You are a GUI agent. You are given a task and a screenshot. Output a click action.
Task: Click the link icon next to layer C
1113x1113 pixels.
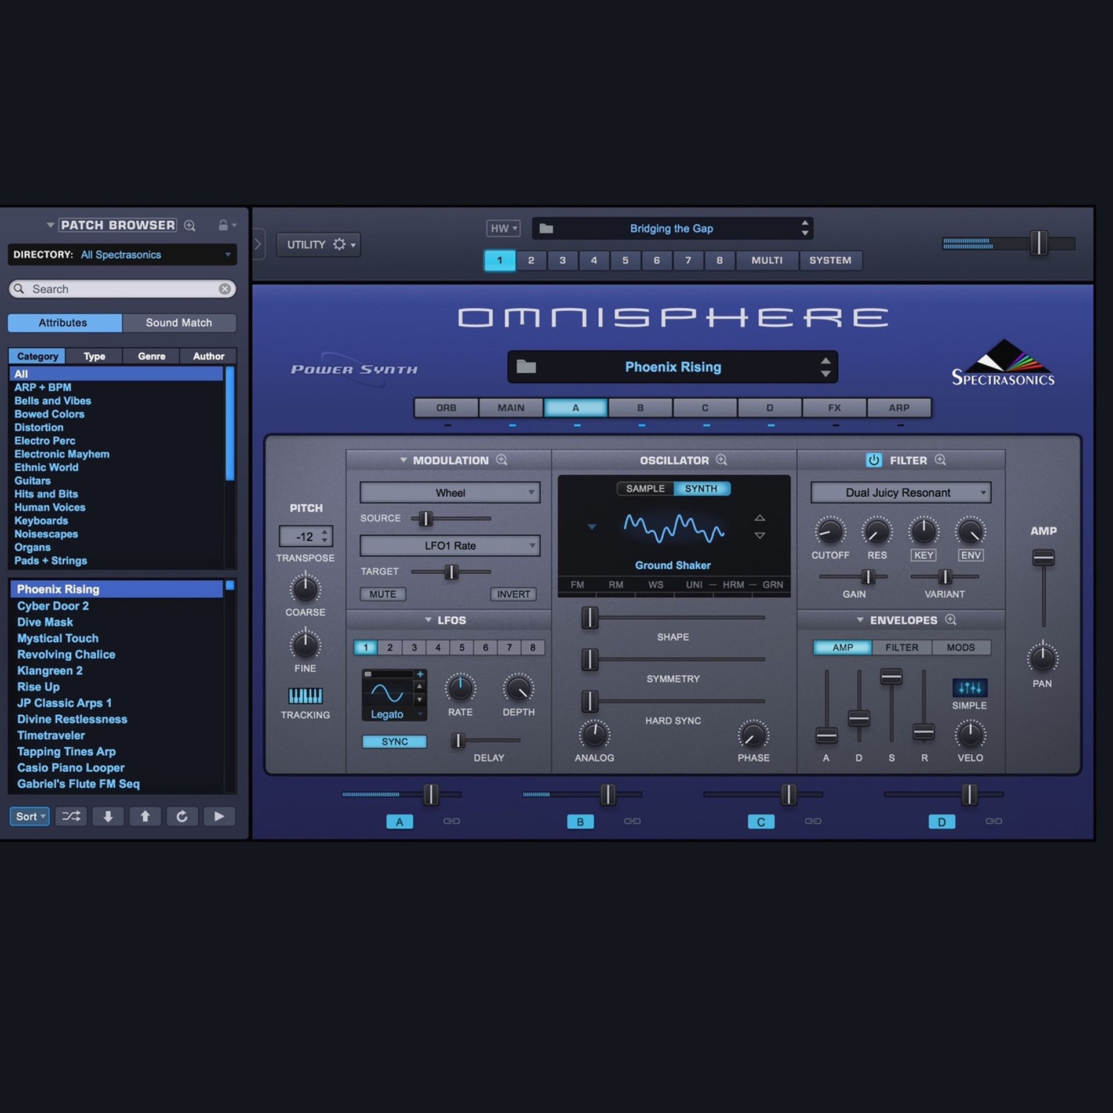tap(813, 821)
